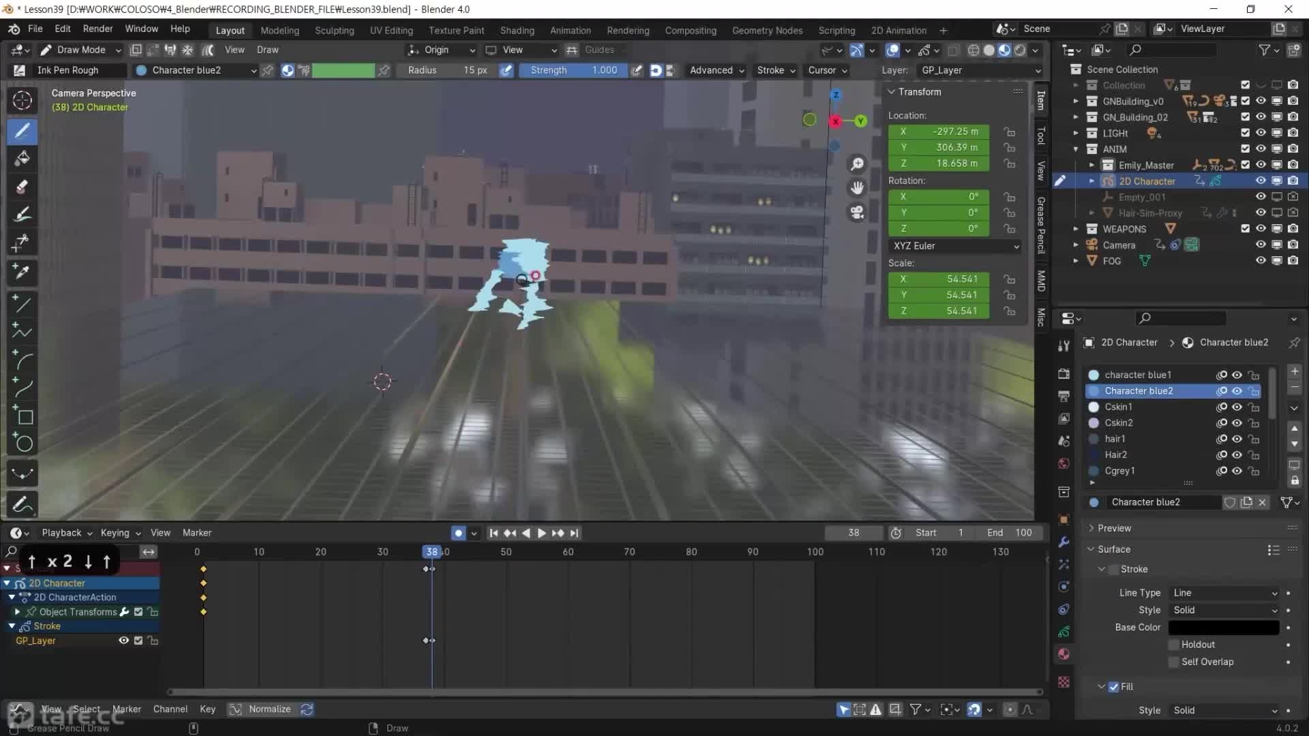Click the End frame field

pyautogui.click(x=1010, y=533)
